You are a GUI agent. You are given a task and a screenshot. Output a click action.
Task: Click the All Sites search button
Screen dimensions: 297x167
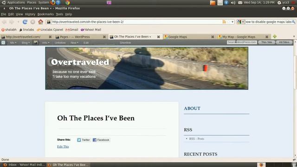click(284, 42)
